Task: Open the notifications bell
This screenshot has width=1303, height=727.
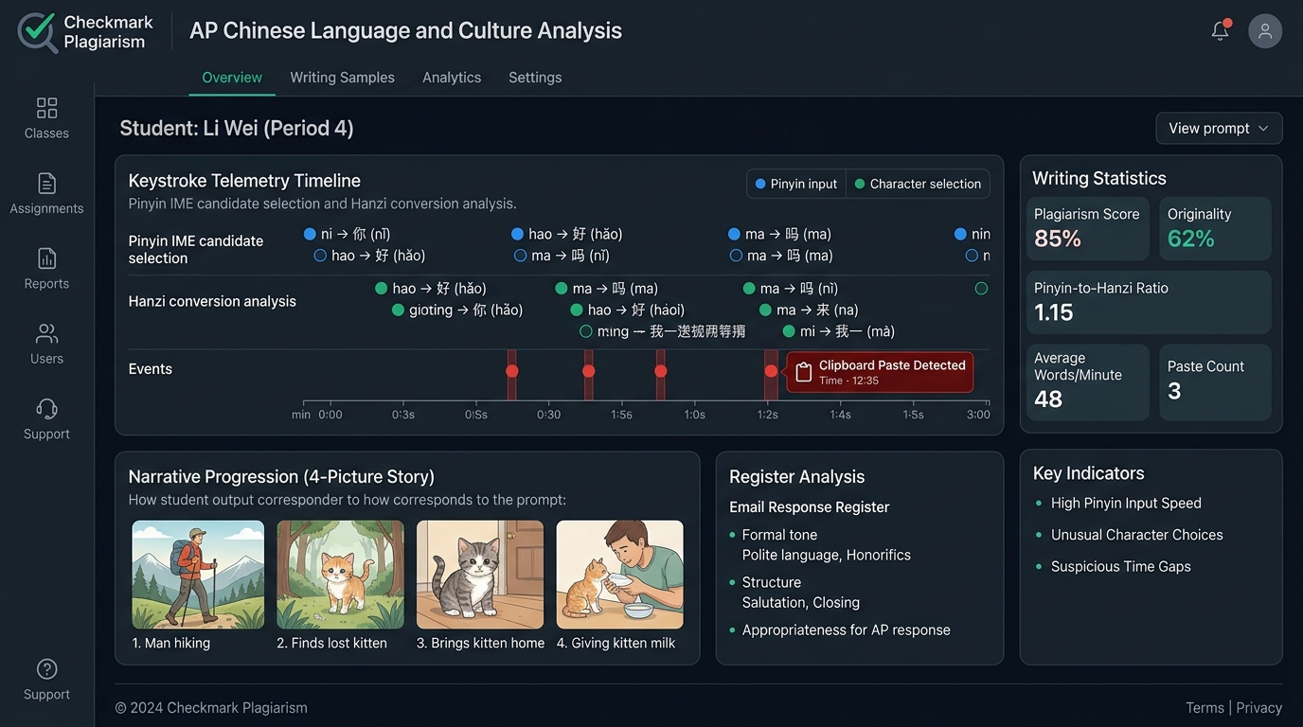Action: click(x=1221, y=30)
